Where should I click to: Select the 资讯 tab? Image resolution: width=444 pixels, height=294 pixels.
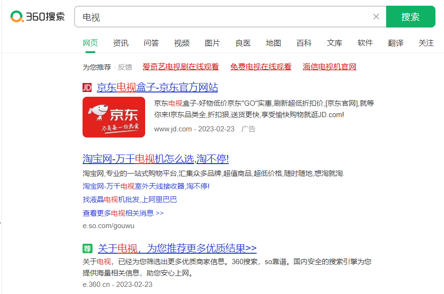[x=121, y=43]
